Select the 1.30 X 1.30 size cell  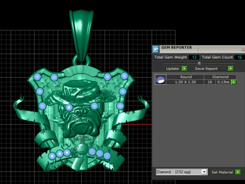(185, 82)
